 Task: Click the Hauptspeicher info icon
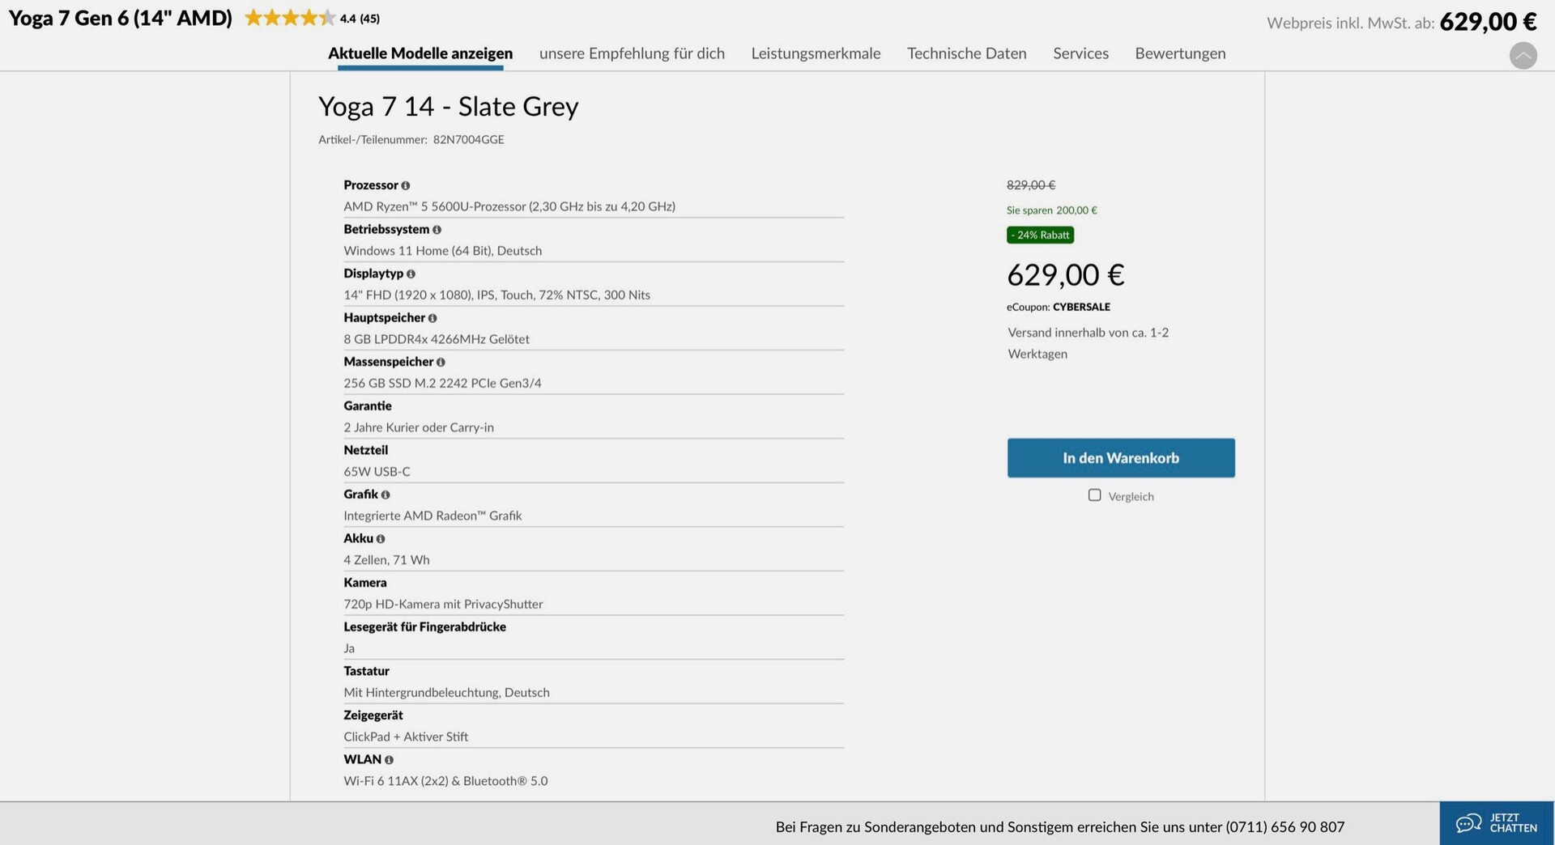pyautogui.click(x=432, y=318)
